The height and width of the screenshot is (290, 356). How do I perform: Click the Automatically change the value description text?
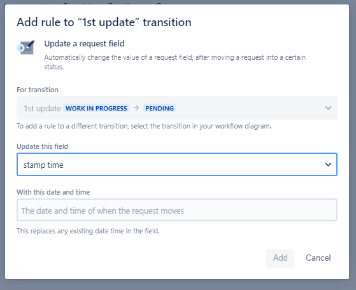click(x=175, y=62)
